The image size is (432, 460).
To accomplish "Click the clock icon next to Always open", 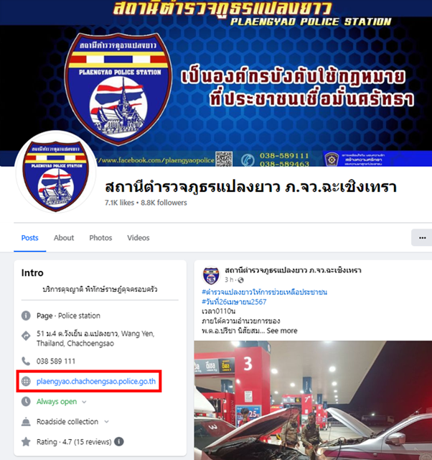I will (x=26, y=402).
